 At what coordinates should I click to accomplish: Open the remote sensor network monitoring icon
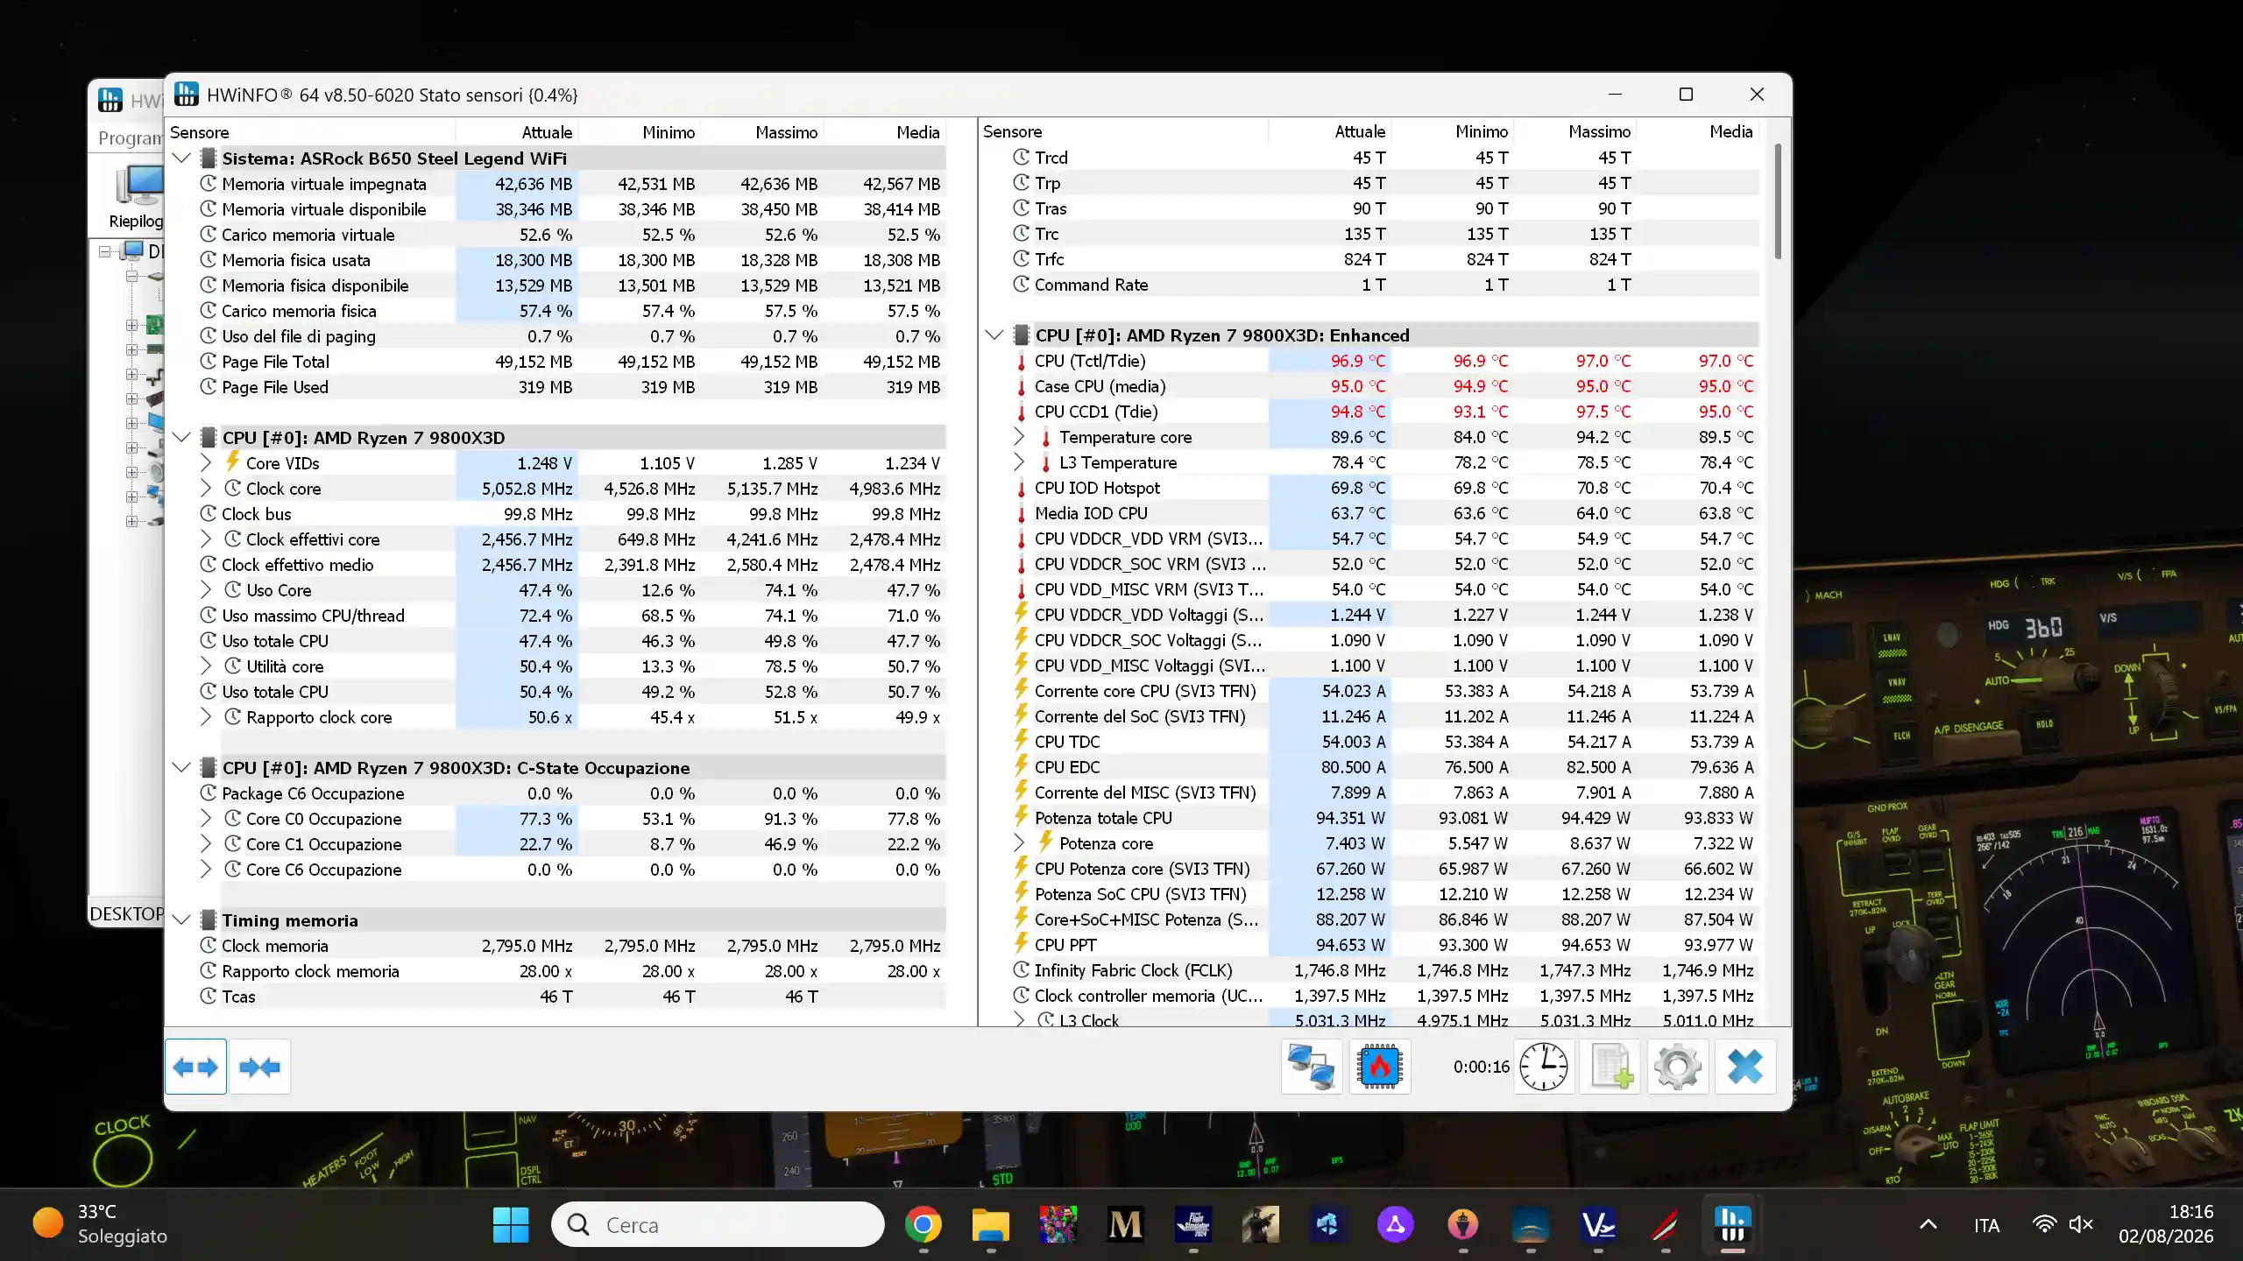click(1311, 1067)
